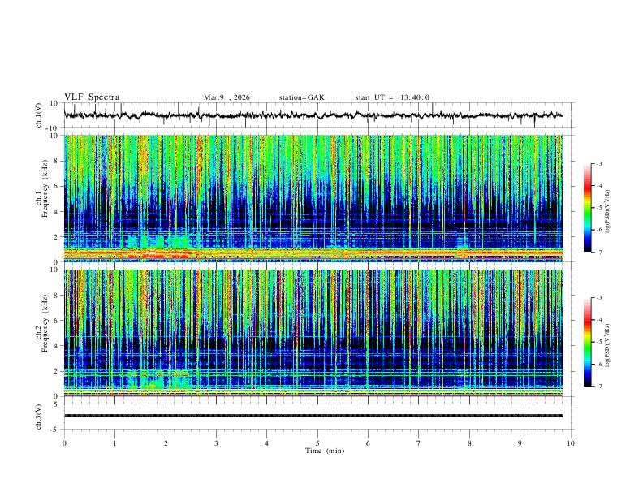The height and width of the screenshot is (497, 643).
Task: Click the ch.2 spectrogram color scale bar
Action: (x=588, y=342)
